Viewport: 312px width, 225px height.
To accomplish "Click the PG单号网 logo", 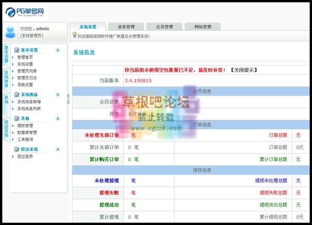I will [25, 12].
